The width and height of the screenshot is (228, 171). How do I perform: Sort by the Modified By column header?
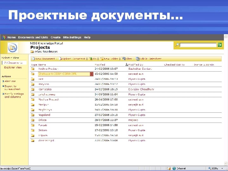pyautogui.click(x=136, y=65)
